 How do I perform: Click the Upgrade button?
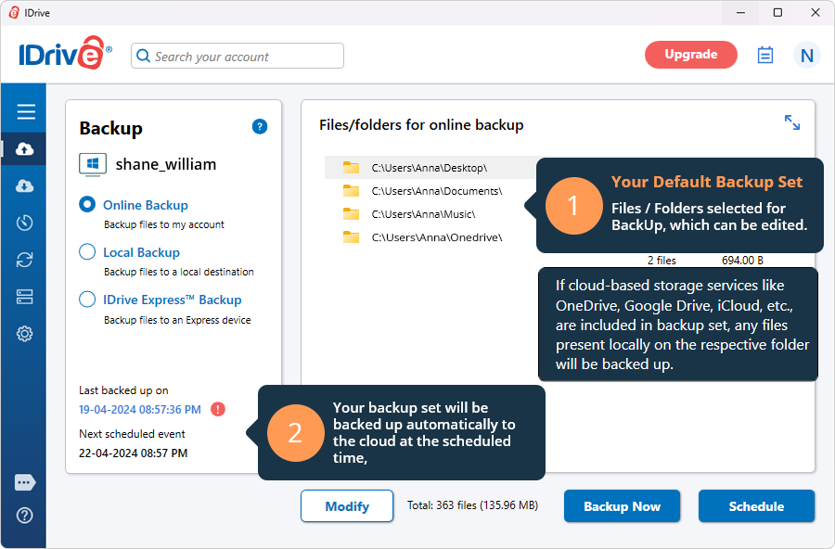(x=690, y=55)
